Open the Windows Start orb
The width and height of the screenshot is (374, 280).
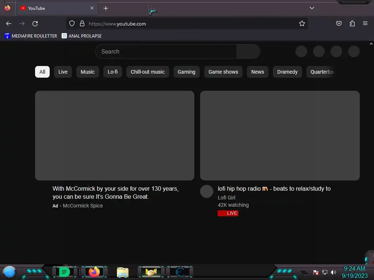click(9, 272)
